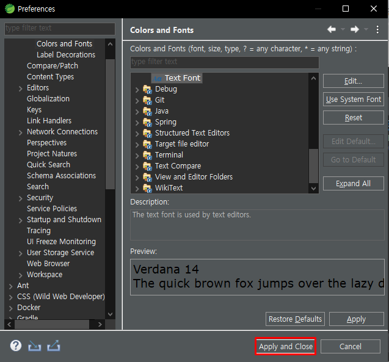Expand the Terminal font category
The height and width of the screenshot is (362, 389).
pos(137,156)
